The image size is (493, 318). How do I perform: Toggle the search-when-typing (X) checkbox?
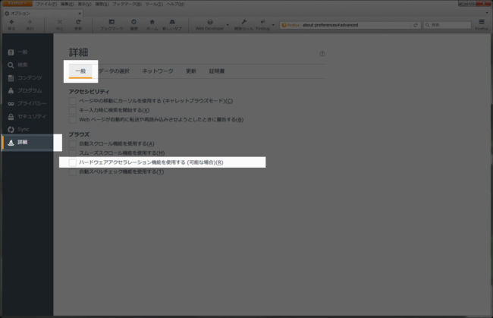tap(72, 110)
